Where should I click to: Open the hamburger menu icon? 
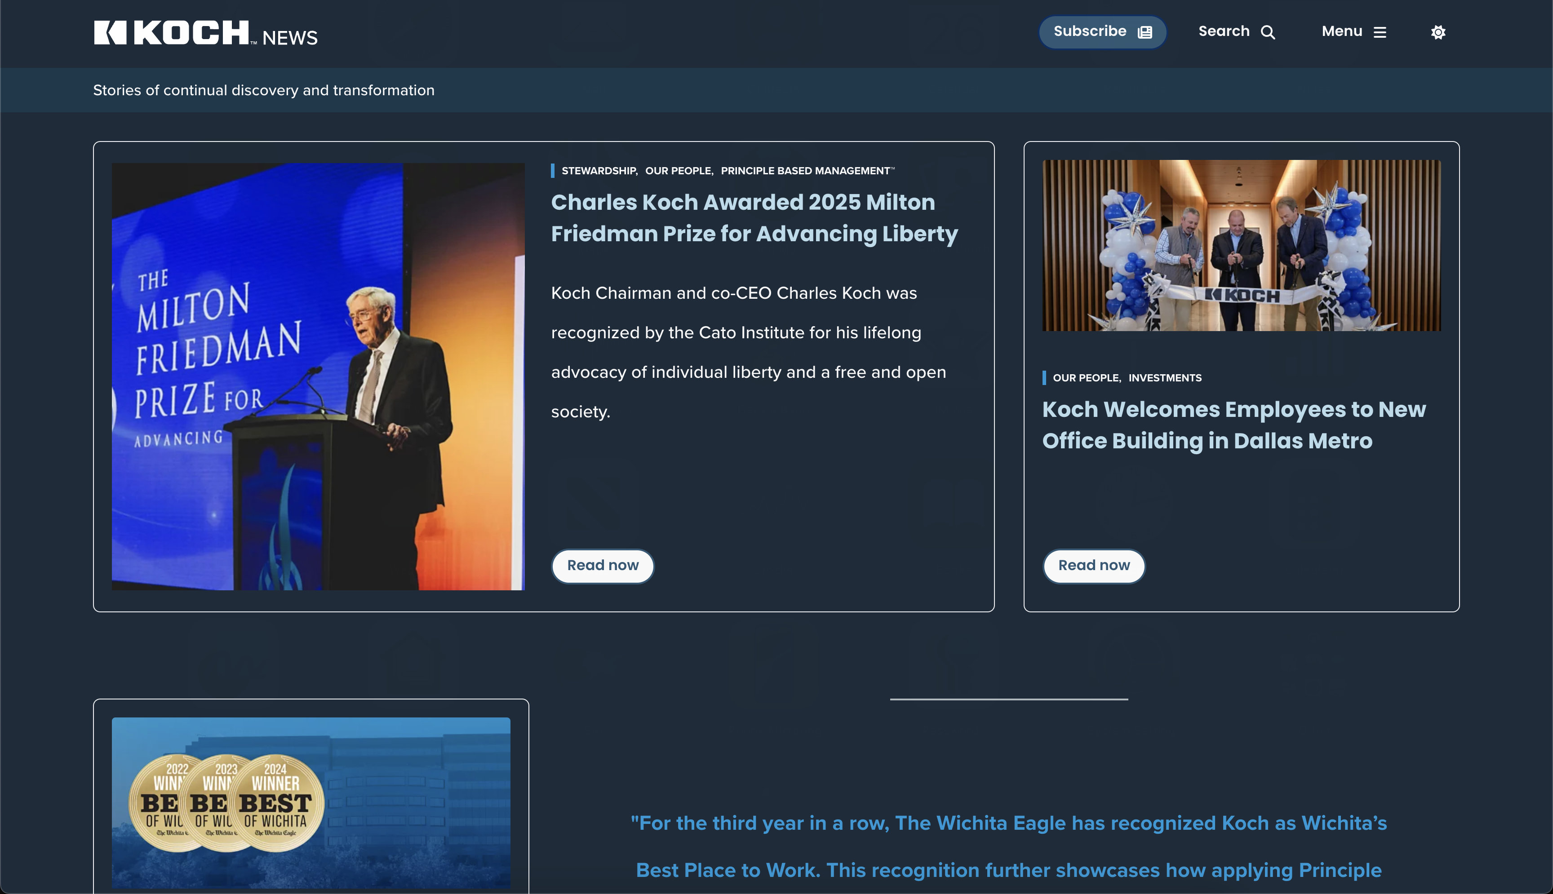coord(1380,32)
